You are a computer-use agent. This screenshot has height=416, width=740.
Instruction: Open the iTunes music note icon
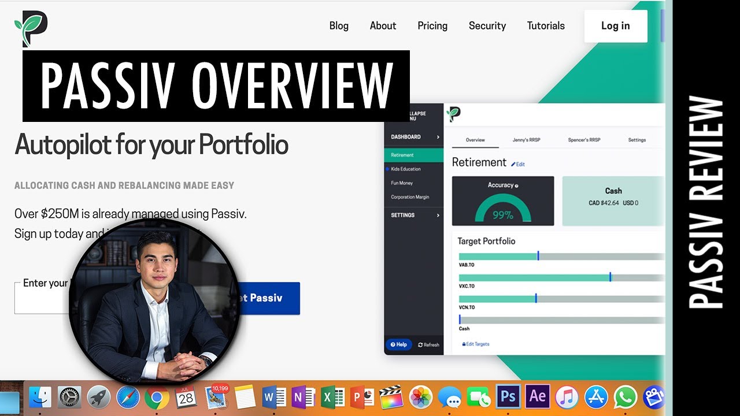point(567,397)
